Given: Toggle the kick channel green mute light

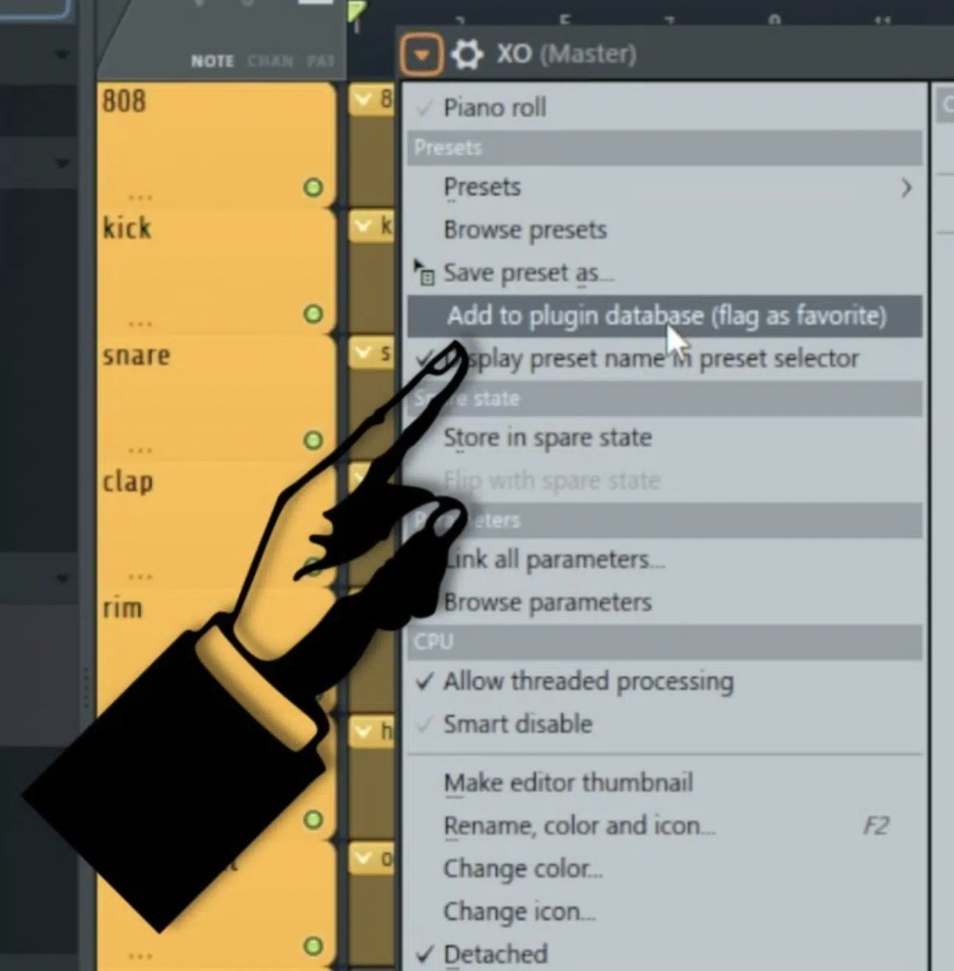Looking at the screenshot, I should 313,314.
